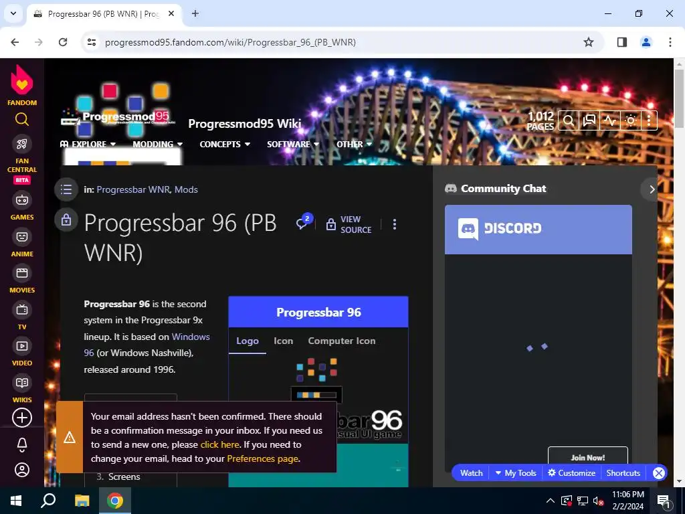Open Windows Start menu

(x=16, y=501)
